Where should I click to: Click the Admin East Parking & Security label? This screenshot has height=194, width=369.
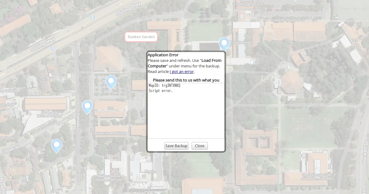[249, 3]
